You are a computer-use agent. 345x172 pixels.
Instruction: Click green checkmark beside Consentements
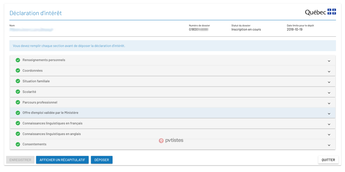(18, 144)
